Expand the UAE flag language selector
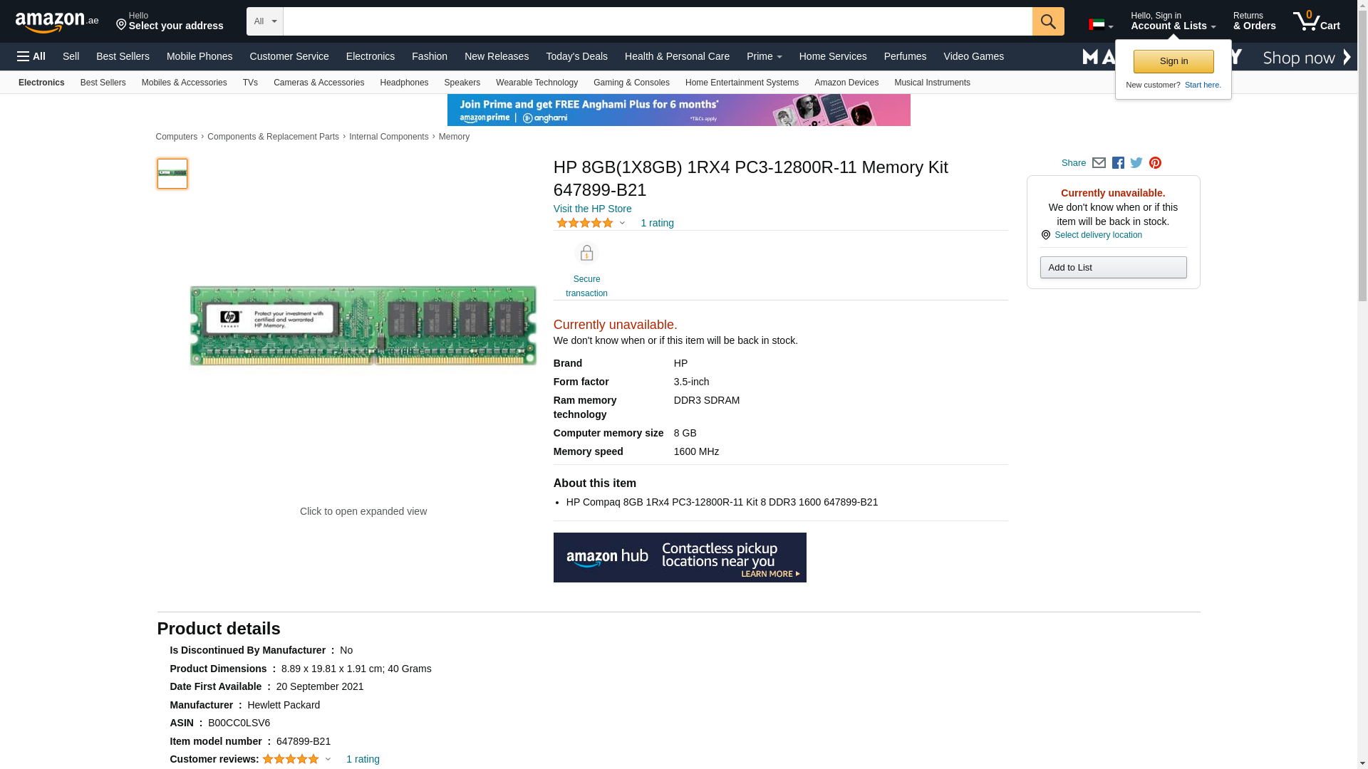This screenshot has height=769, width=1368. point(1100,25)
